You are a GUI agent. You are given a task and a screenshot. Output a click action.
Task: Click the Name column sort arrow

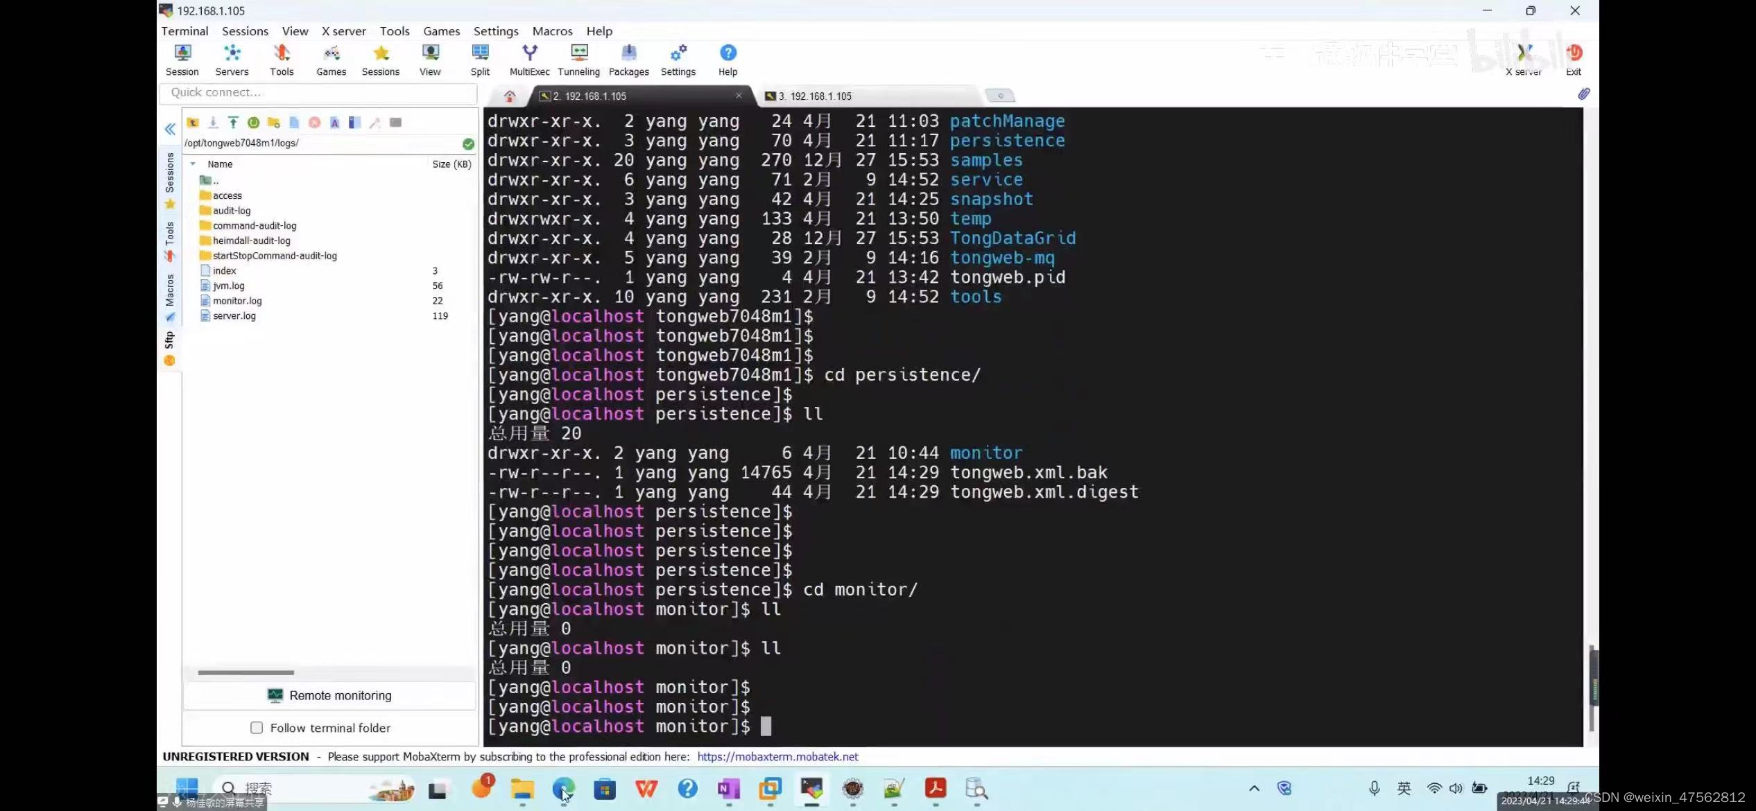[x=193, y=164]
